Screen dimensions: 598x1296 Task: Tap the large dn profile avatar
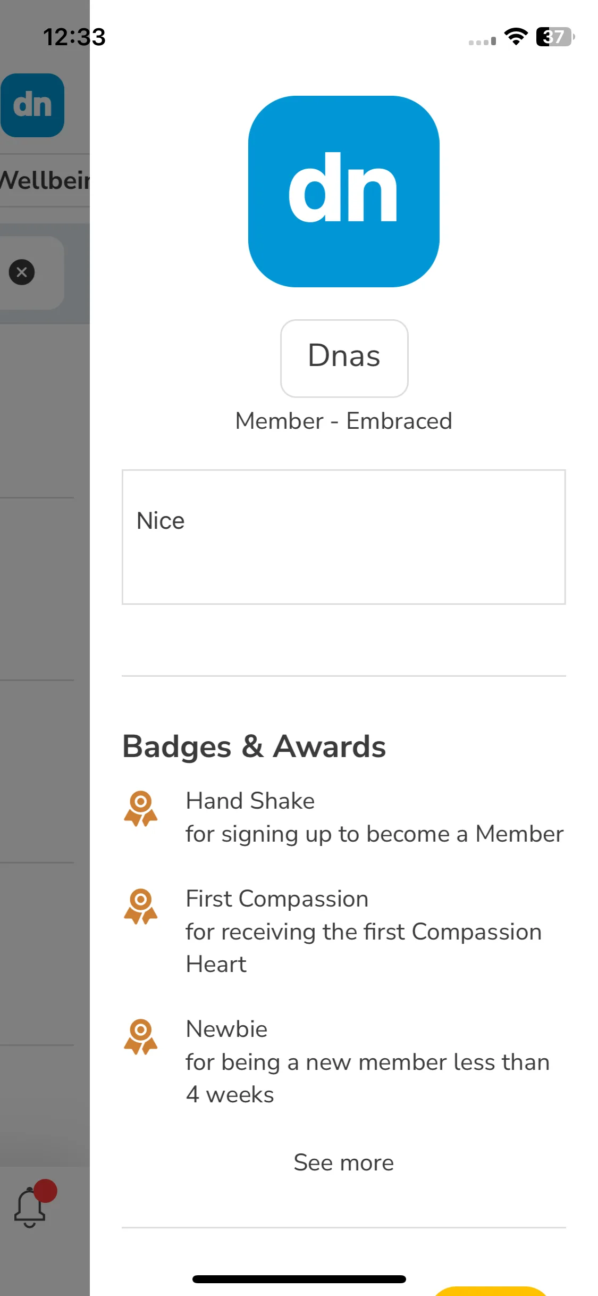click(x=343, y=192)
